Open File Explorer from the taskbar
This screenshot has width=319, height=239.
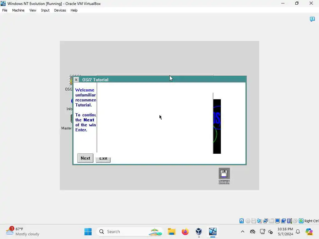[x=172, y=232]
